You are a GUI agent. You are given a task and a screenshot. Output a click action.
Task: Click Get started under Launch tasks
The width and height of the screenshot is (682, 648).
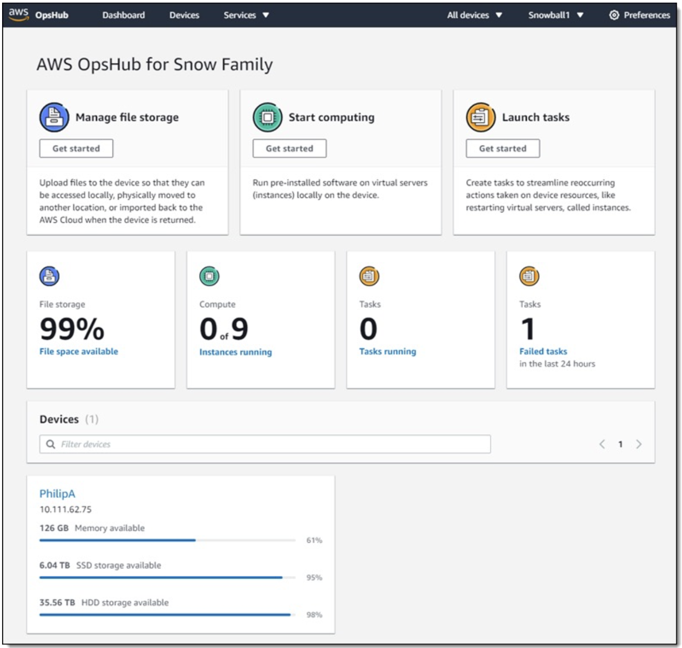click(x=503, y=148)
